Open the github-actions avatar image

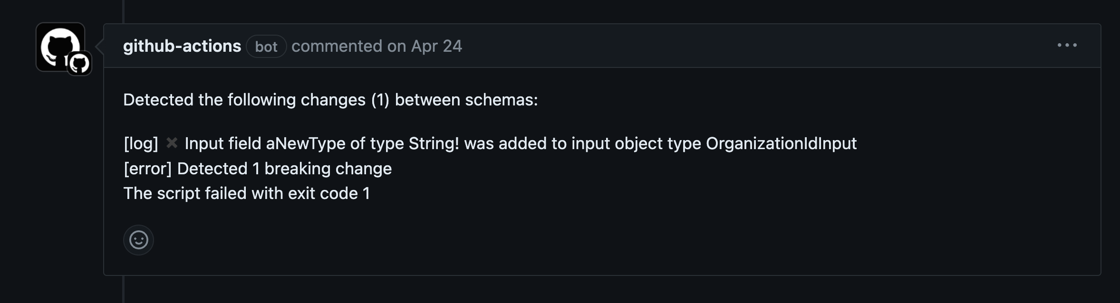point(60,47)
